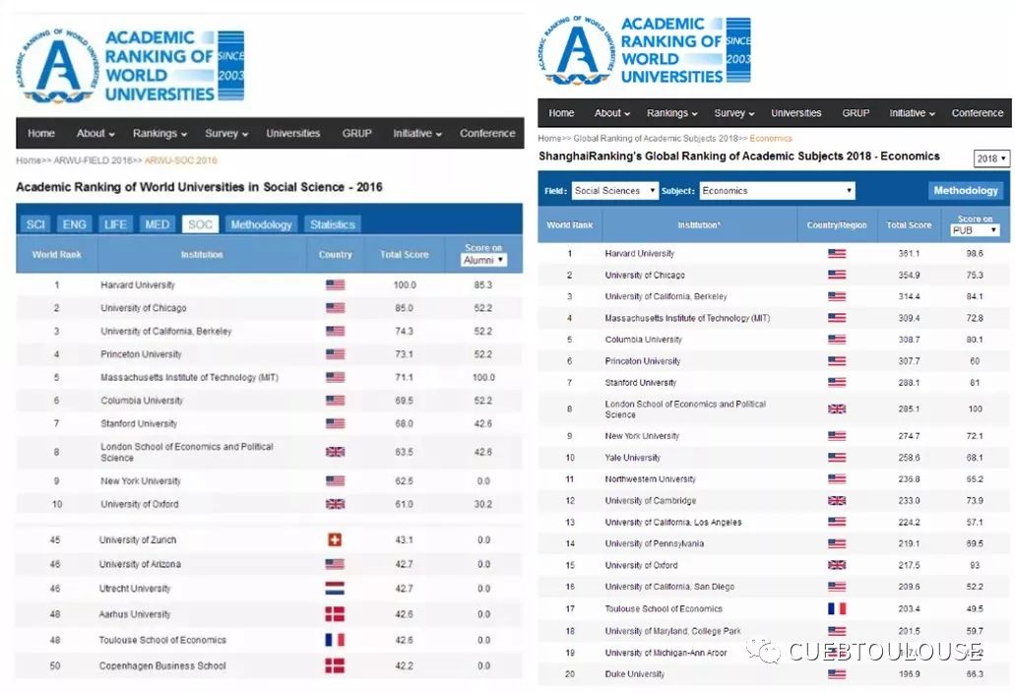
Task: Click the UK flag for University of Cambridge
Action: tap(837, 500)
